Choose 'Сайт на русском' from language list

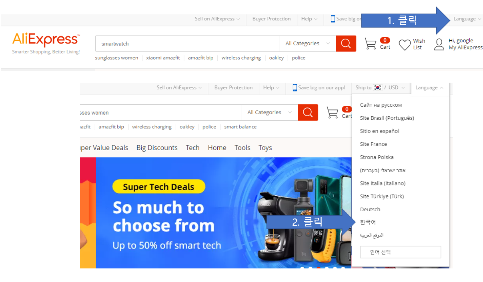[x=381, y=105]
